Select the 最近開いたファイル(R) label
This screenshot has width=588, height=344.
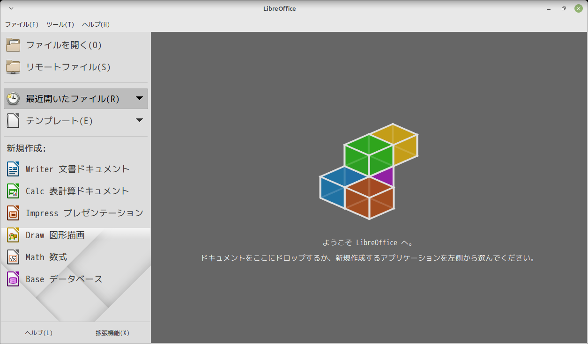tap(73, 99)
